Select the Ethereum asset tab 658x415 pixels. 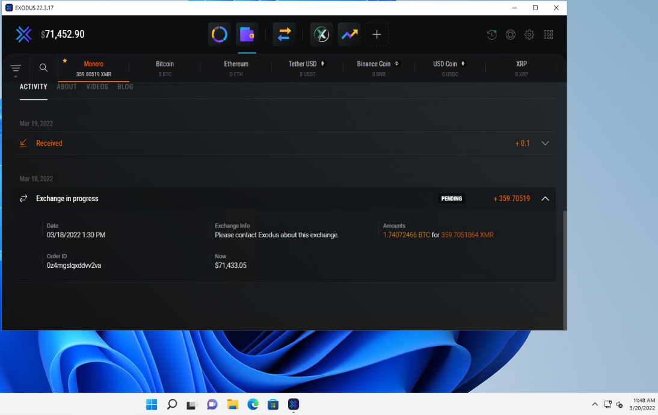click(x=236, y=68)
